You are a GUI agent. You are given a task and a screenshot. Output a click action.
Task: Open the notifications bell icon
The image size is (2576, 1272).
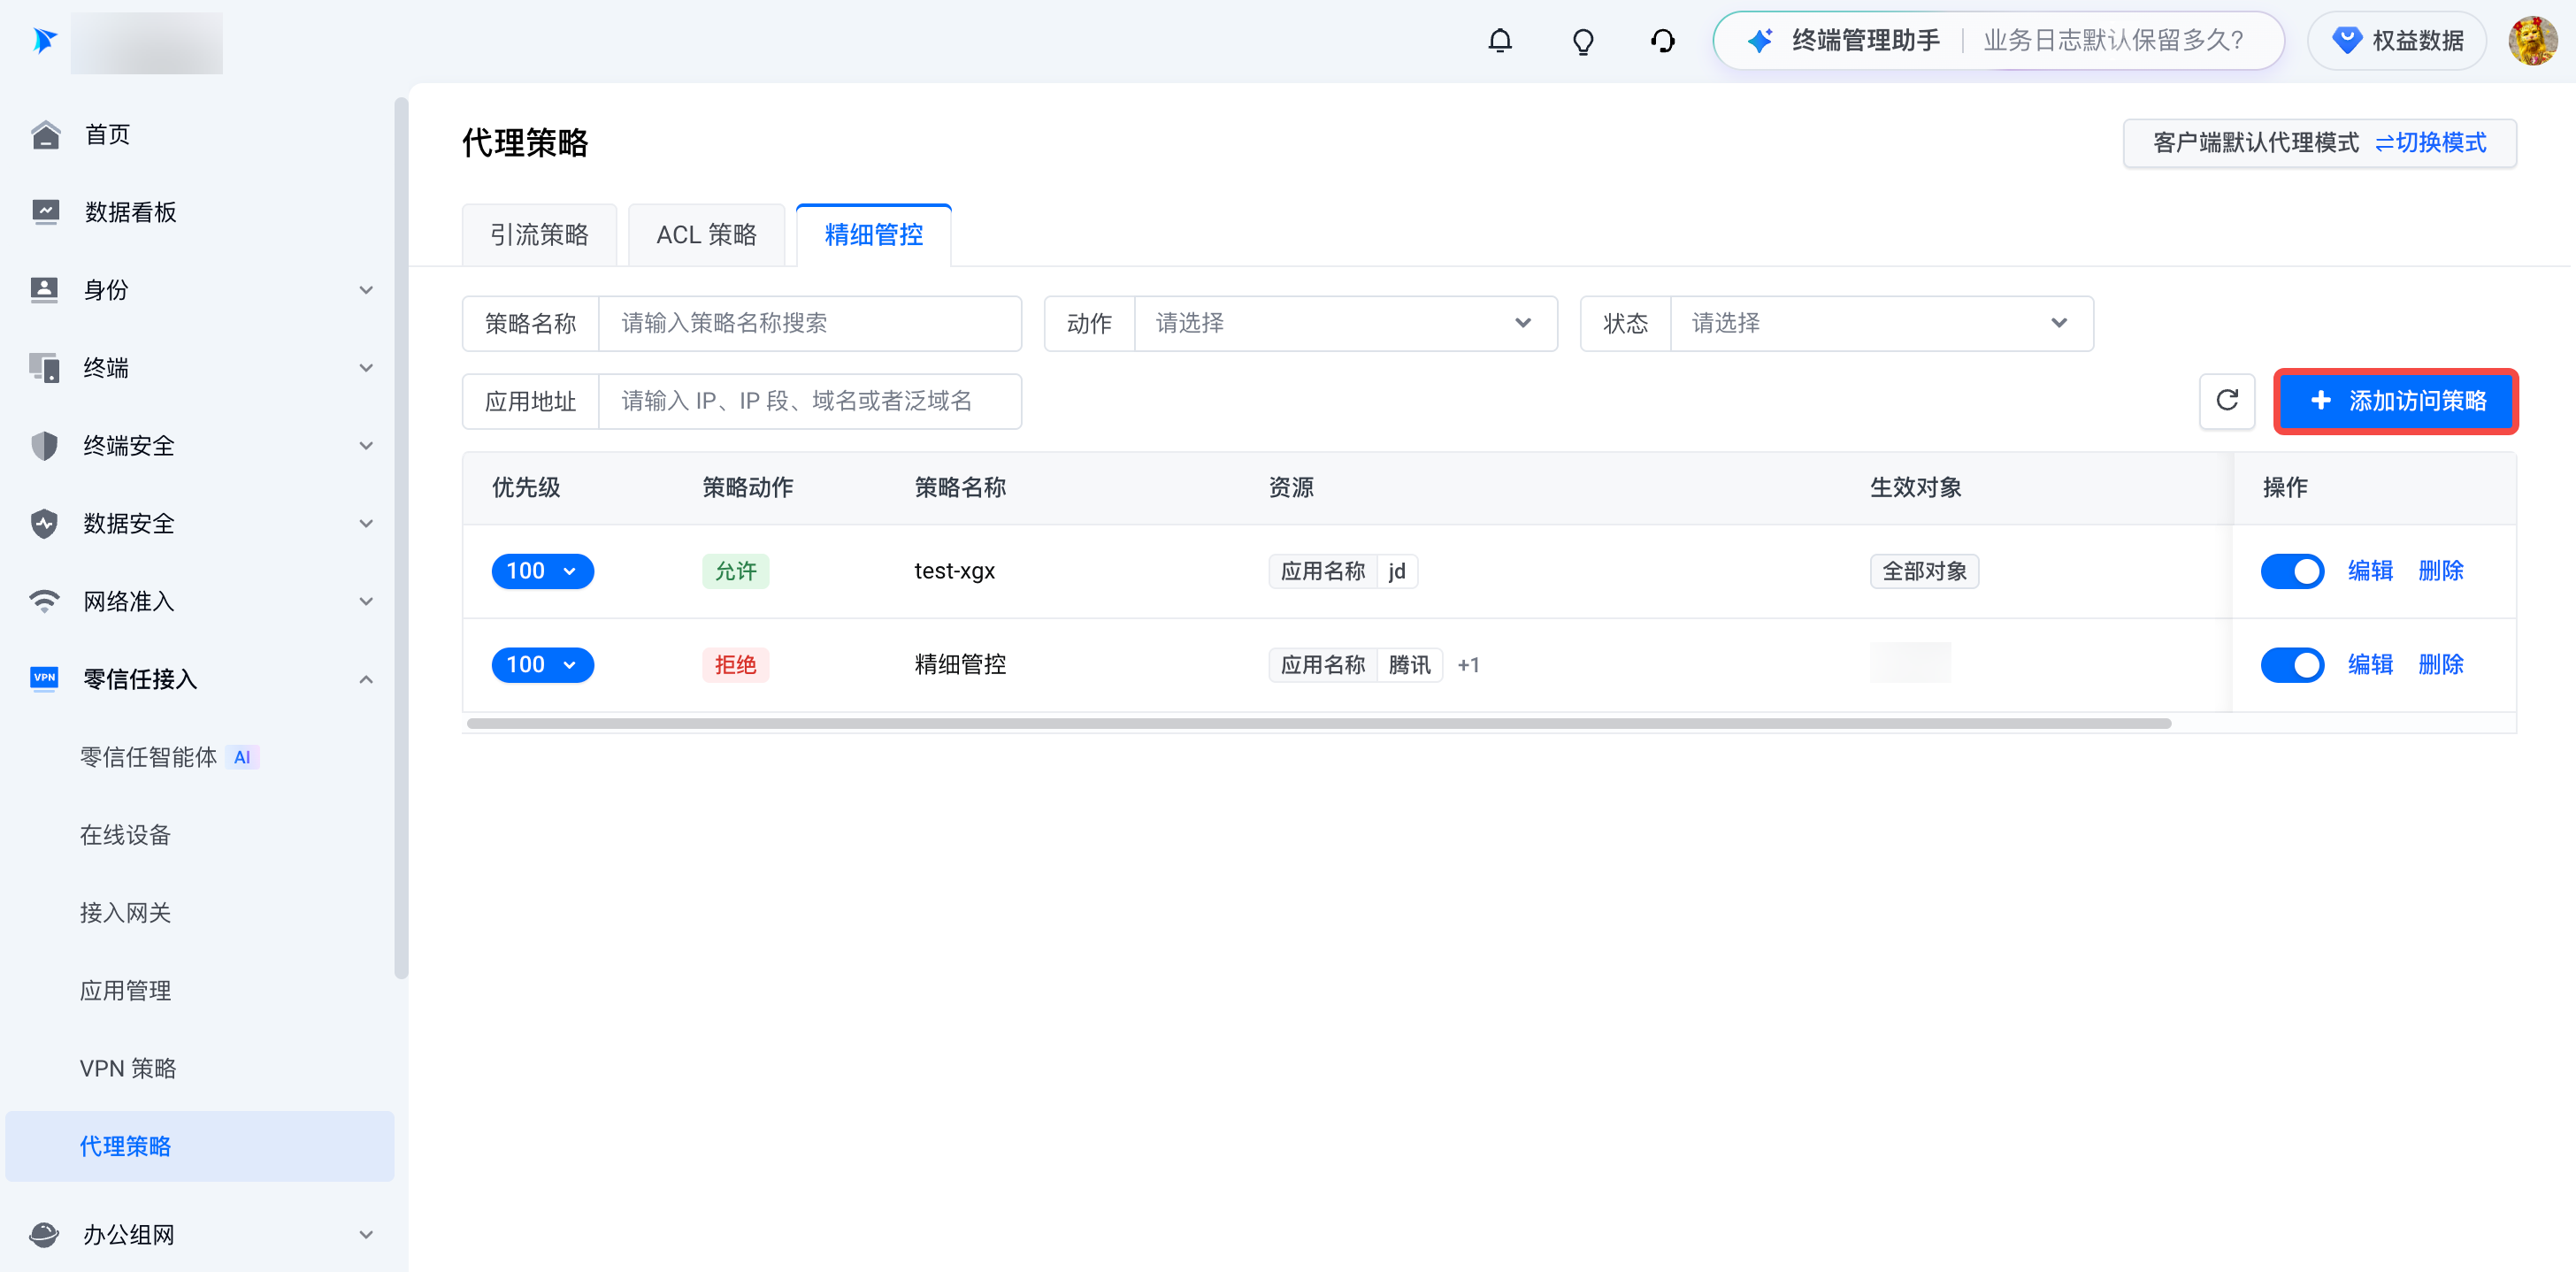(x=1500, y=41)
